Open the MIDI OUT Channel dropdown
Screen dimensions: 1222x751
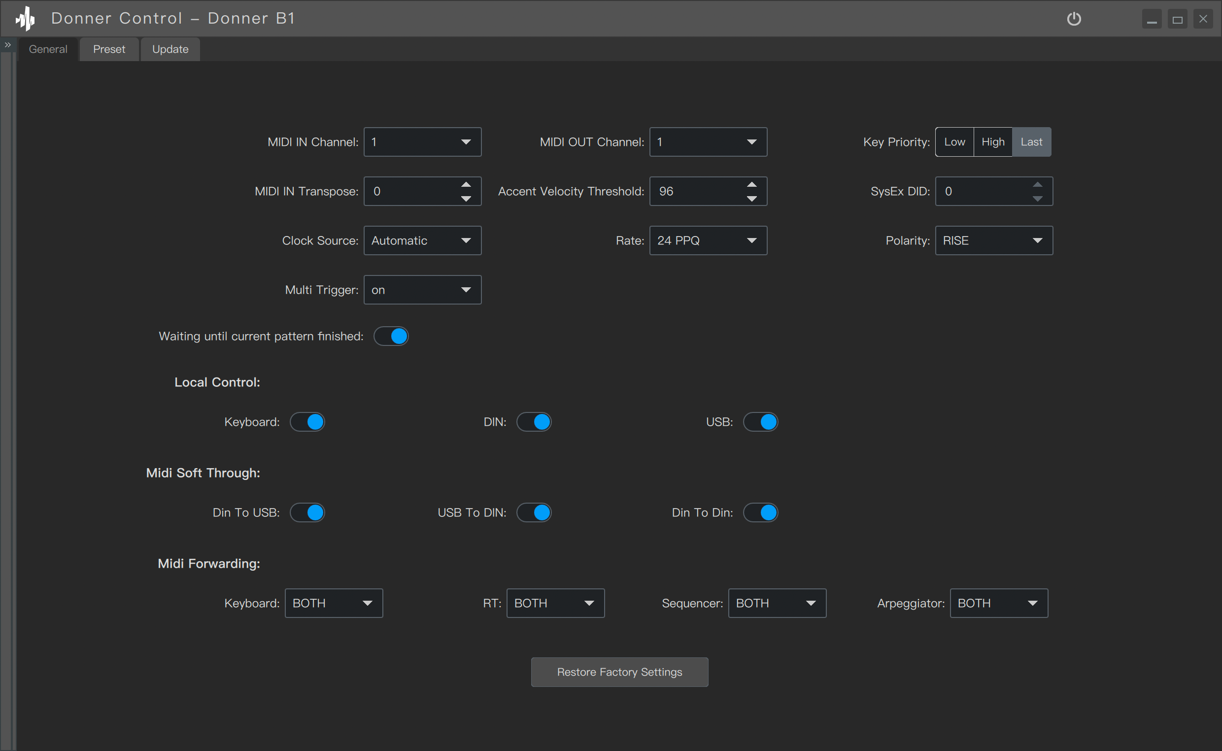coord(708,142)
